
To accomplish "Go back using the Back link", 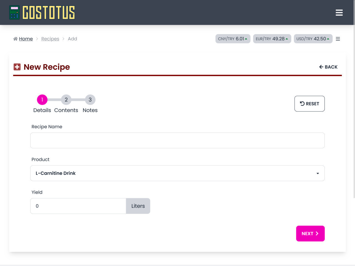I will (x=328, y=67).
